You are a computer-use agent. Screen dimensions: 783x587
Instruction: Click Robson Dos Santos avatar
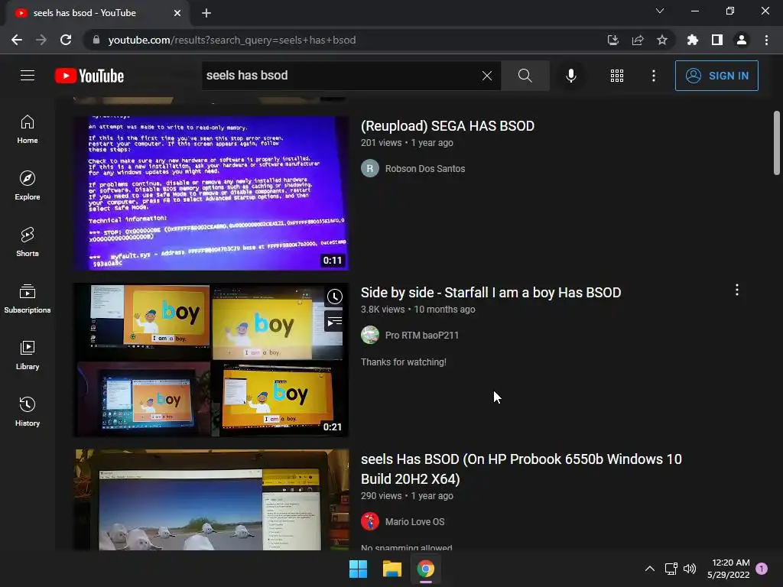point(370,169)
